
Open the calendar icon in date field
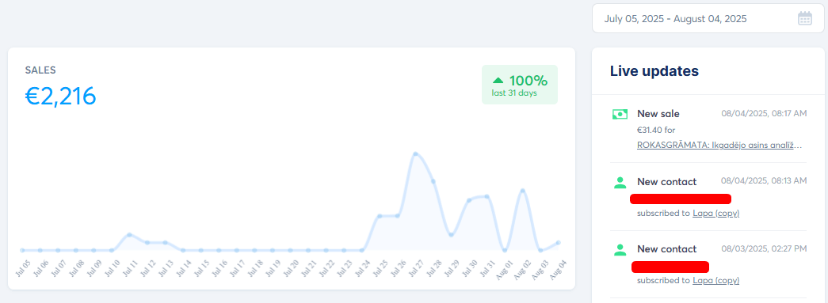(x=804, y=18)
